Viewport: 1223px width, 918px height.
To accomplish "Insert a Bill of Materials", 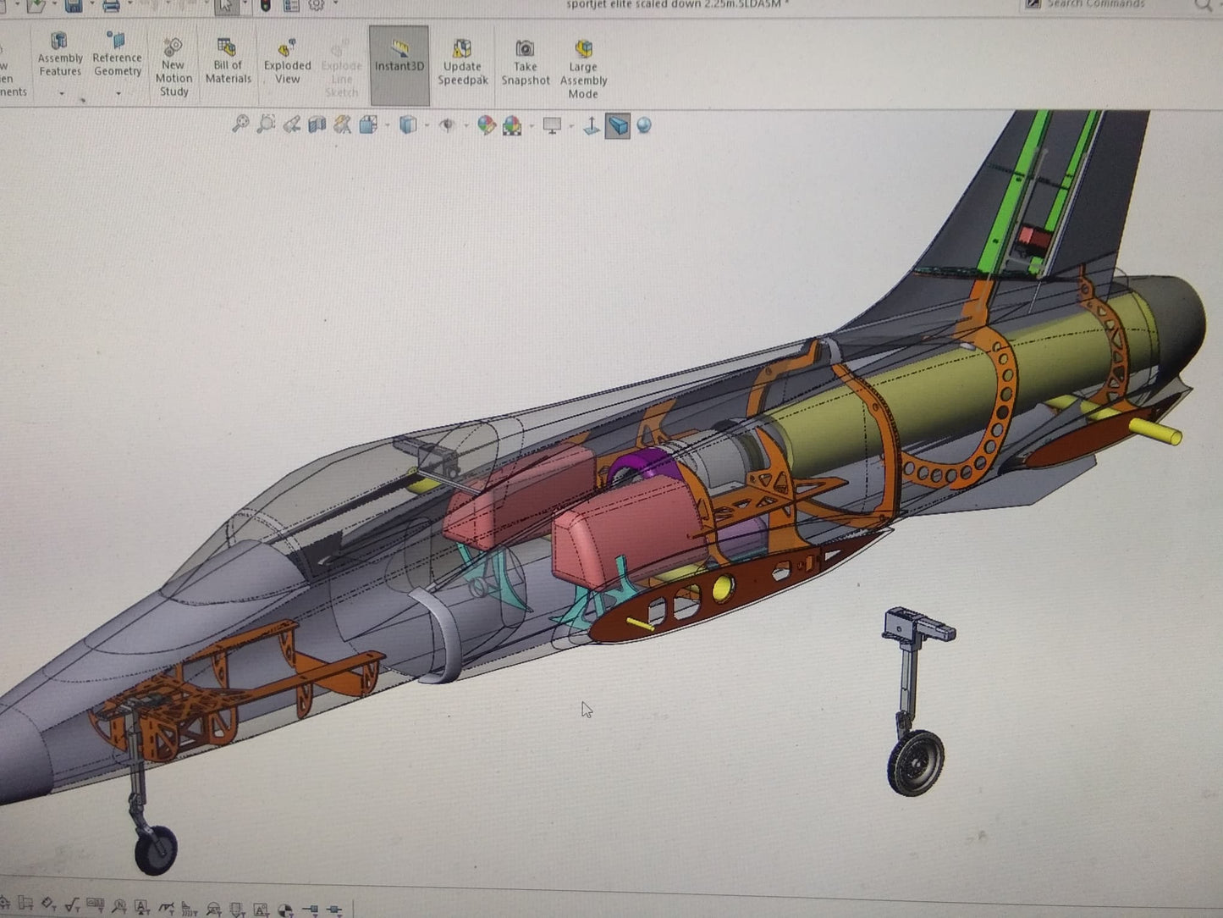I will [228, 61].
